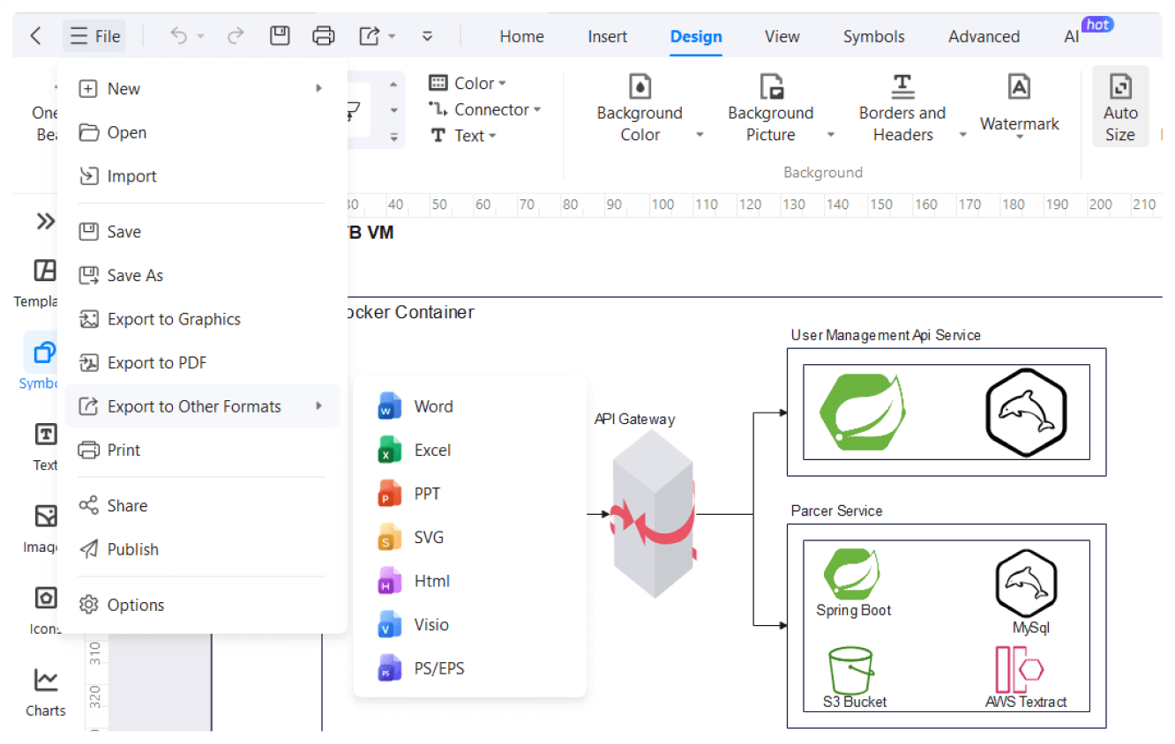Image resolution: width=1175 pixels, height=744 pixels.
Task: Open export icon dropdown arrow in toolbar
Action: click(x=392, y=36)
